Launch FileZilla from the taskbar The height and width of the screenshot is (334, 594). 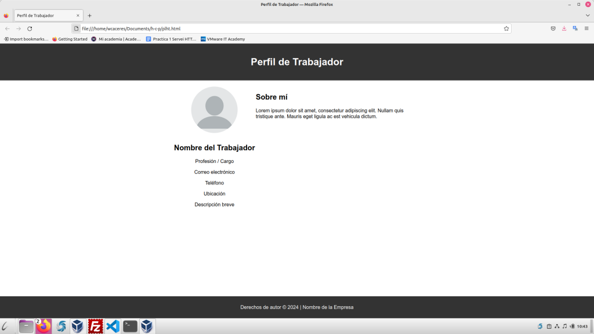pyautogui.click(x=95, y=326)
